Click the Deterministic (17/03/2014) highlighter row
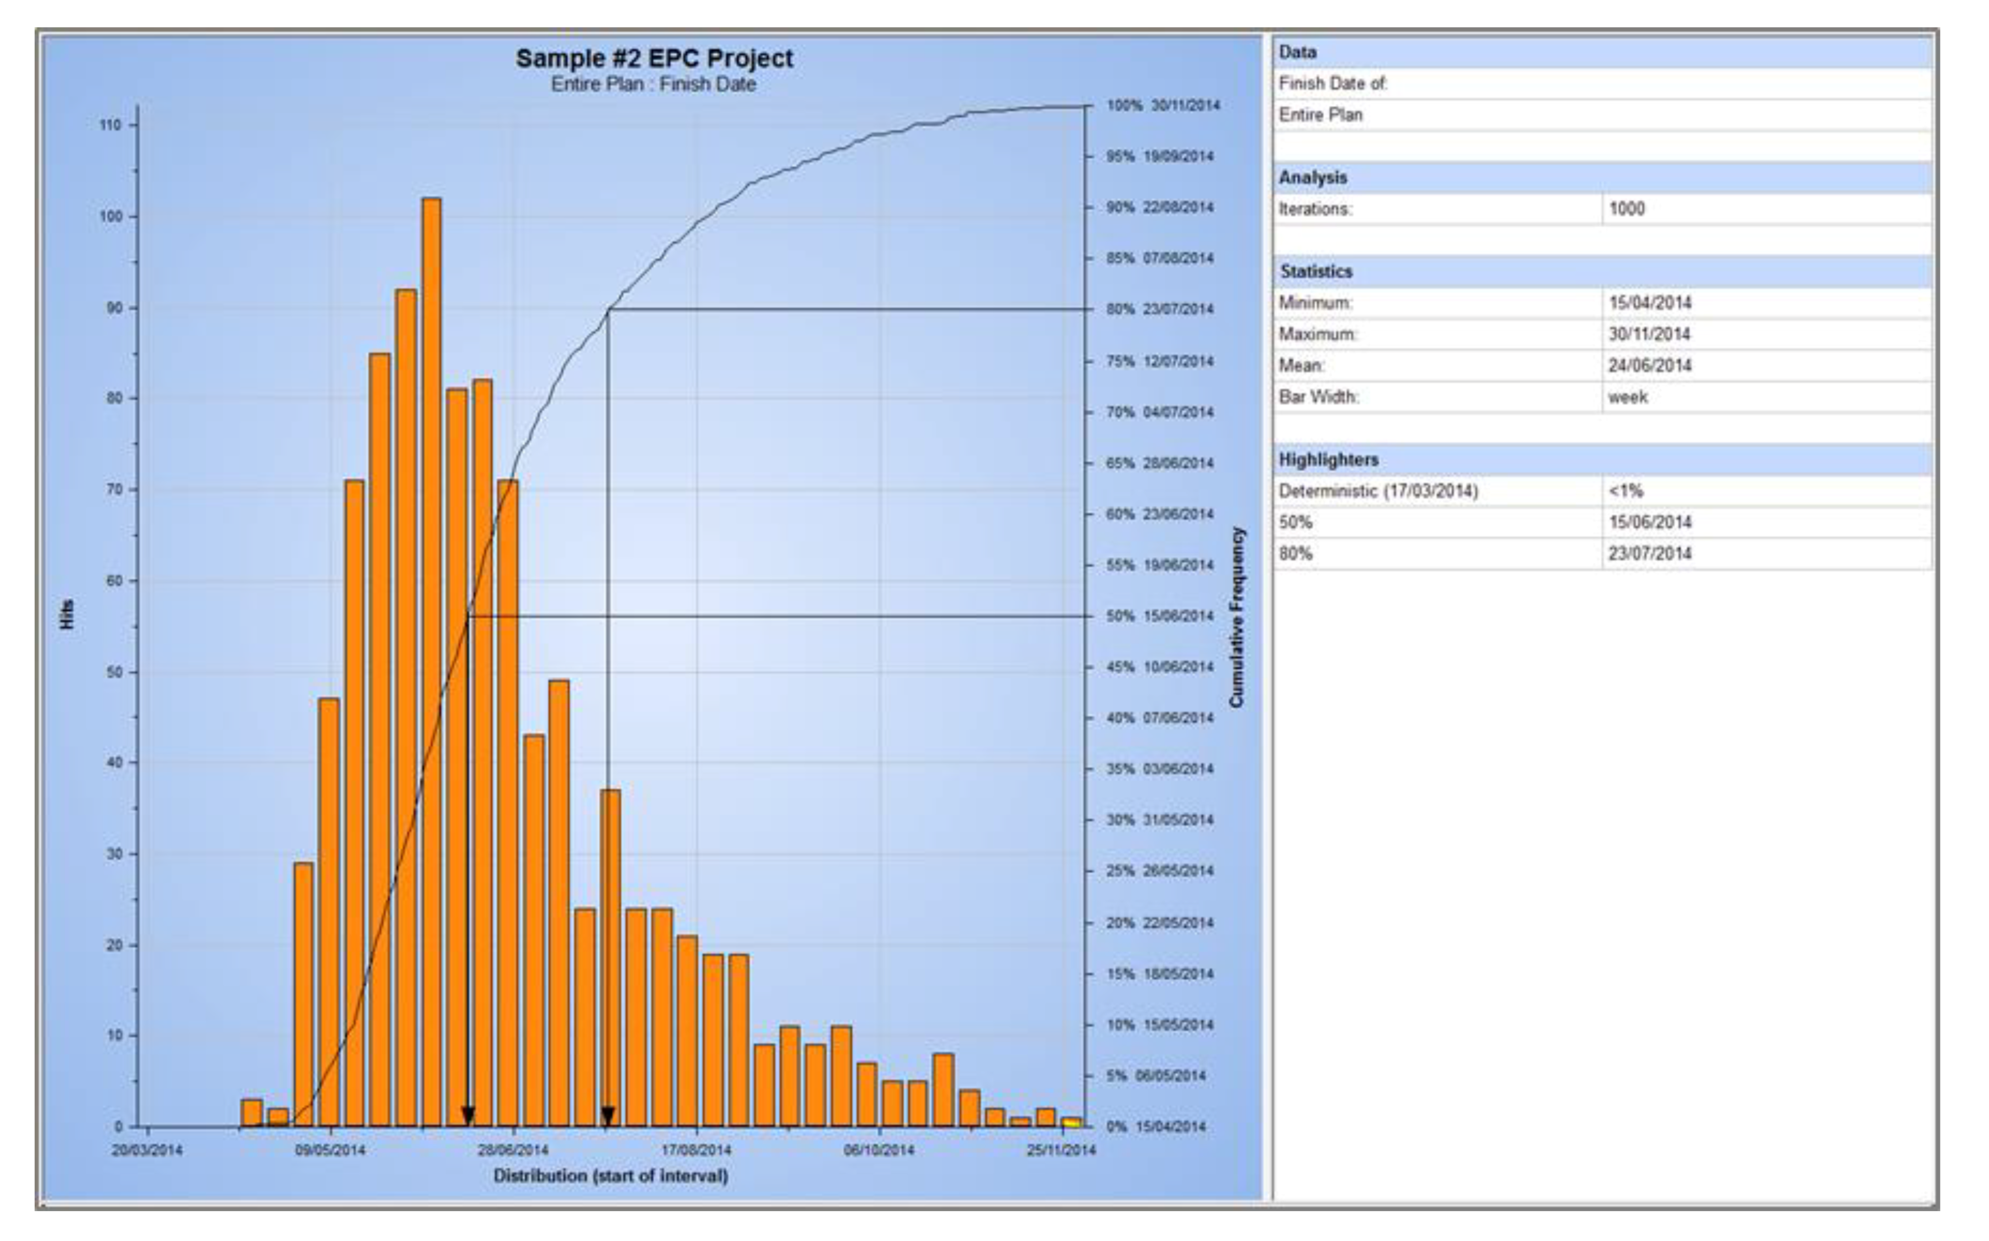This screenshot has width=1989, height=1241. point(1378,491)
